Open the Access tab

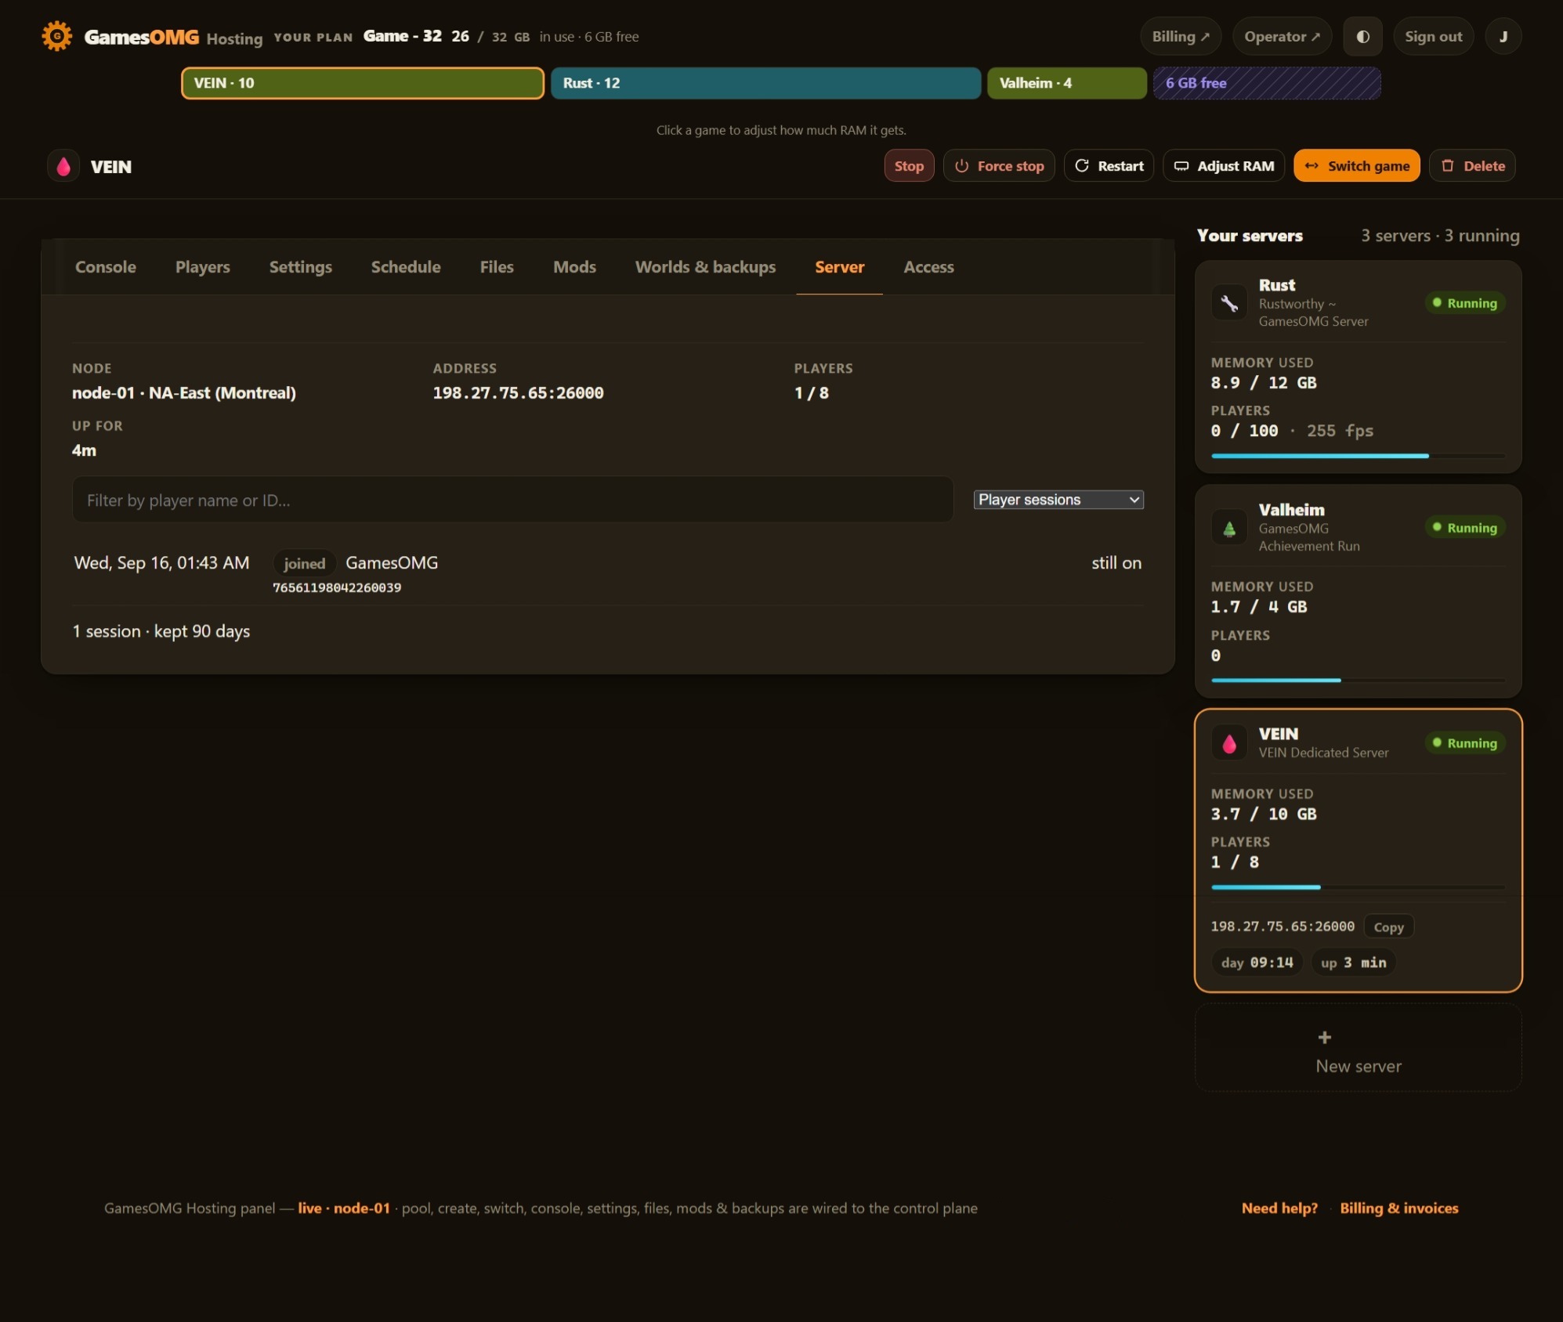pos(928,267)
